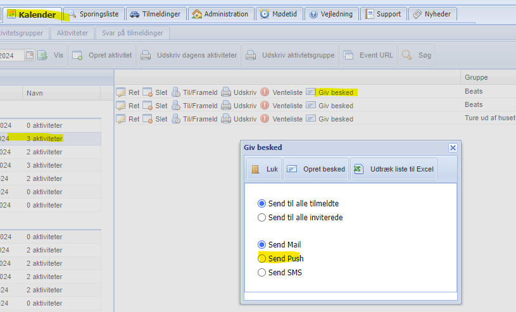Screen dimensions: 516x312
Task: Open Venteliste on the Ture ud af huset row
Action: tap(281, 119)
